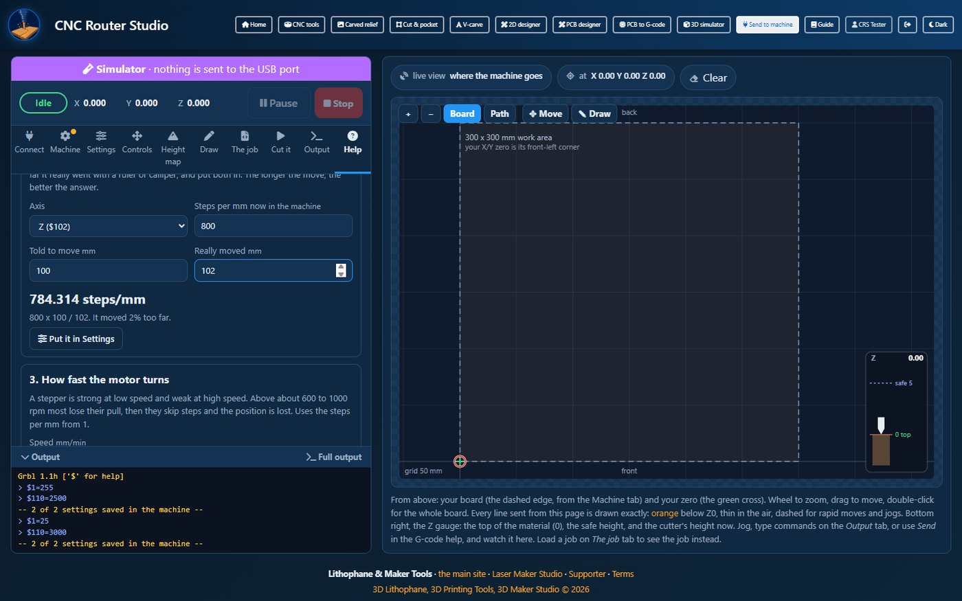Open the PCB to G-code page
This screenshot has height=601, width=962.
tap(642, 25)
